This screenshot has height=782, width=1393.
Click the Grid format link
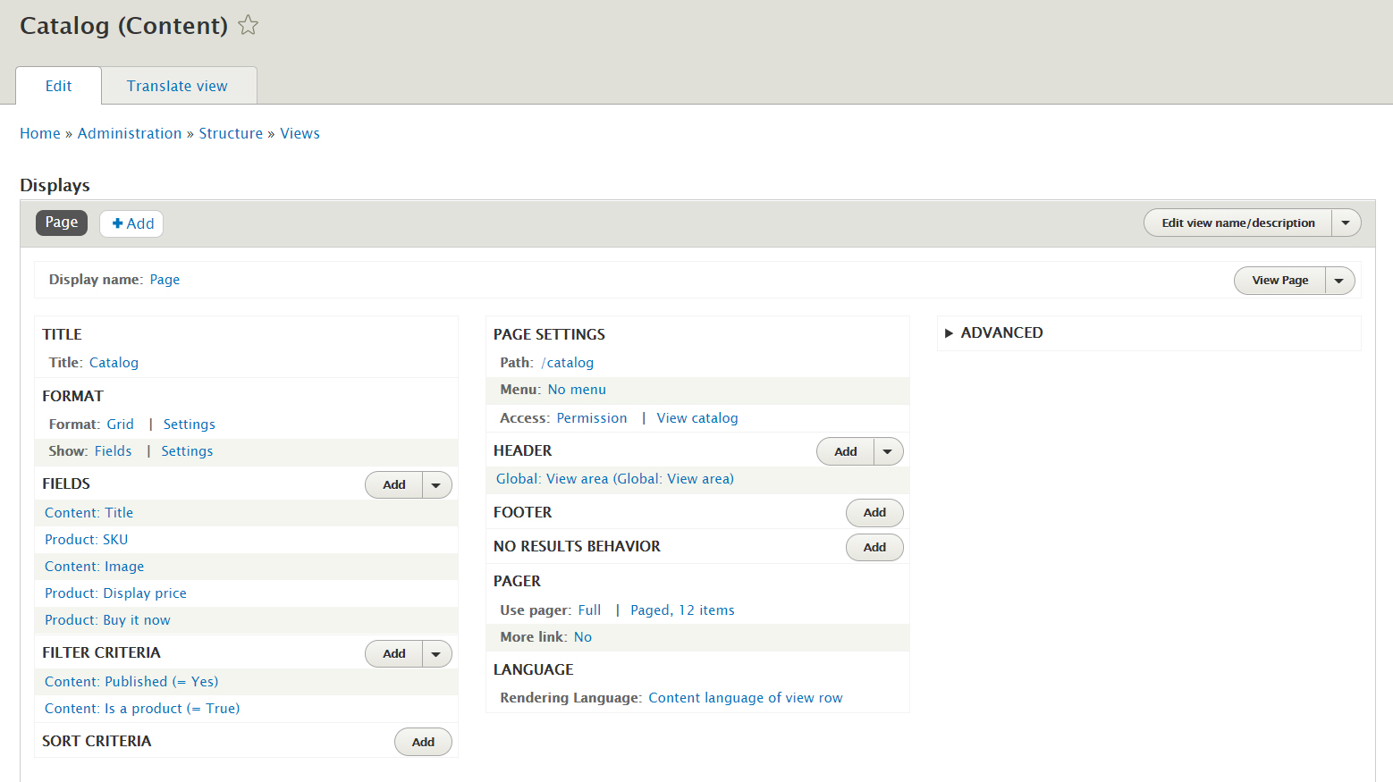pyautogui.click(x=120, y=425)
